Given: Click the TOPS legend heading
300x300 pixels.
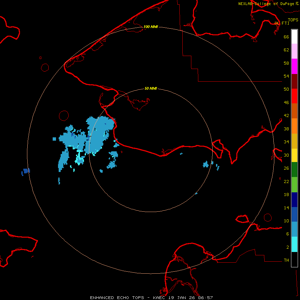Looking at the screenshot, I should pos(293,20).
